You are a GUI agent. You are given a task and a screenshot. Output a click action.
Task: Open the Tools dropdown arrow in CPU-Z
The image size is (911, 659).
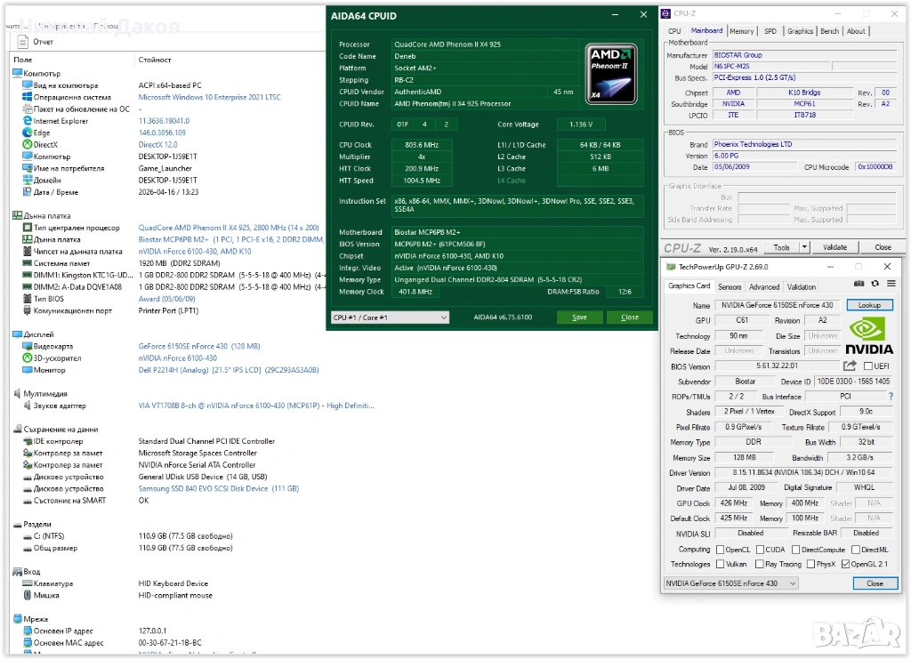(804, 248)
